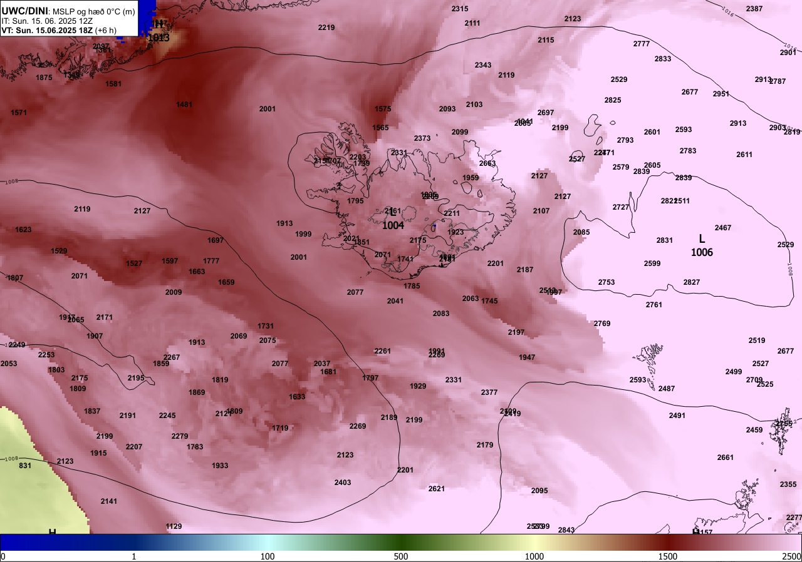Screen dimensions: 802x562
Task: Click the height value 2261
Action: point(383,351)
